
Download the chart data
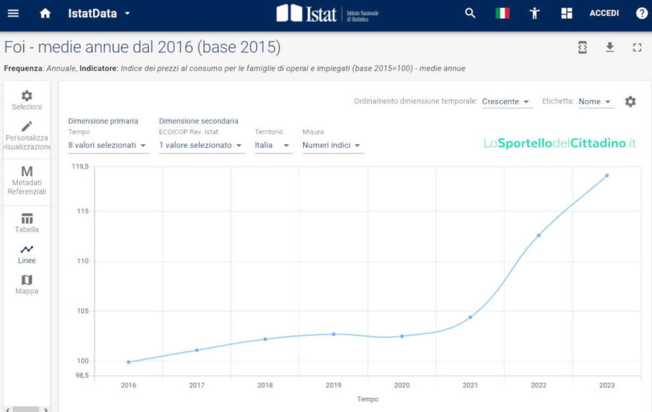tap(609, 47)
